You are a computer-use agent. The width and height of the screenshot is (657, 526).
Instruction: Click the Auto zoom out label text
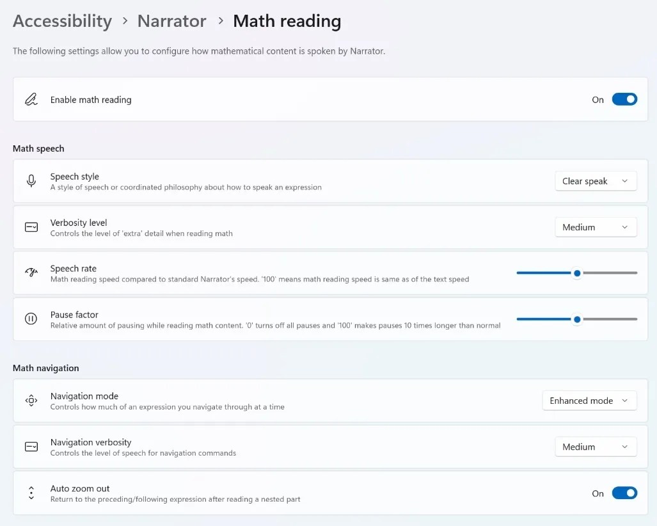tap(79, 488)
